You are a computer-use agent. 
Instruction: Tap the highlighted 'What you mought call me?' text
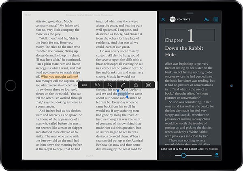(60, 76)
